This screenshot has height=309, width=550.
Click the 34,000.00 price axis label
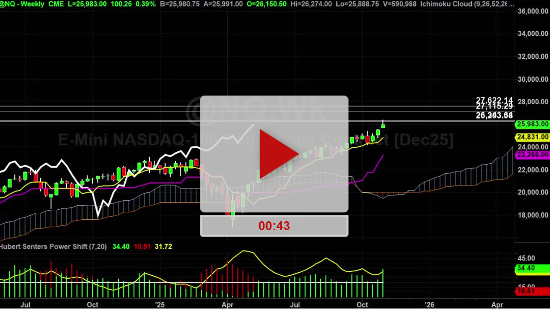(533, 34)
